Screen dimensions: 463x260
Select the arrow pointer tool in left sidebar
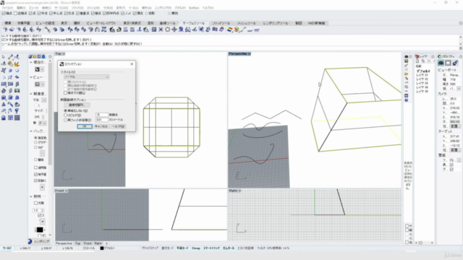pos(4,57)
